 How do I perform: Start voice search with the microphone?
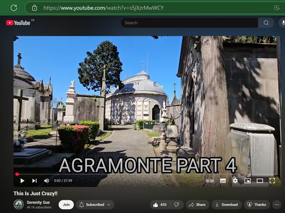click(283, 23)
